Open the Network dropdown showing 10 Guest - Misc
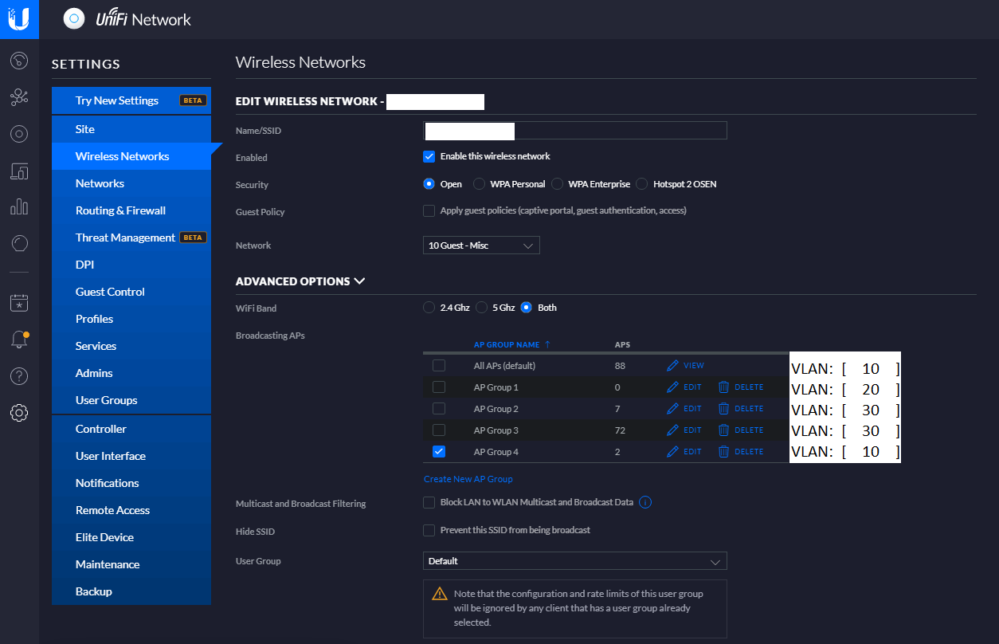The width and height of the screenshot is (999, 644). click(x=480, y=245)
